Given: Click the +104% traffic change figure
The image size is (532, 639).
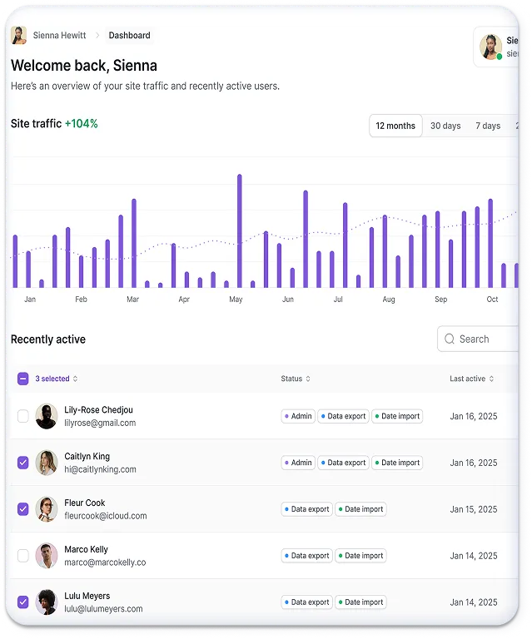Looking at the screenshot, I should pyautogui.click(x=81, y=123).
